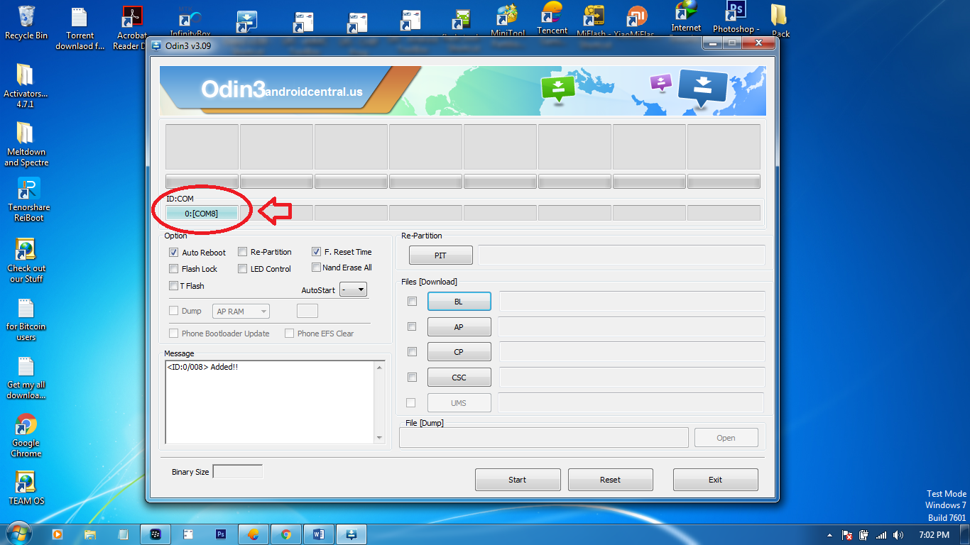This screenshot has height=545, width=970.
Task: Open the media player taskbar icon
Action: click(57, 534)
